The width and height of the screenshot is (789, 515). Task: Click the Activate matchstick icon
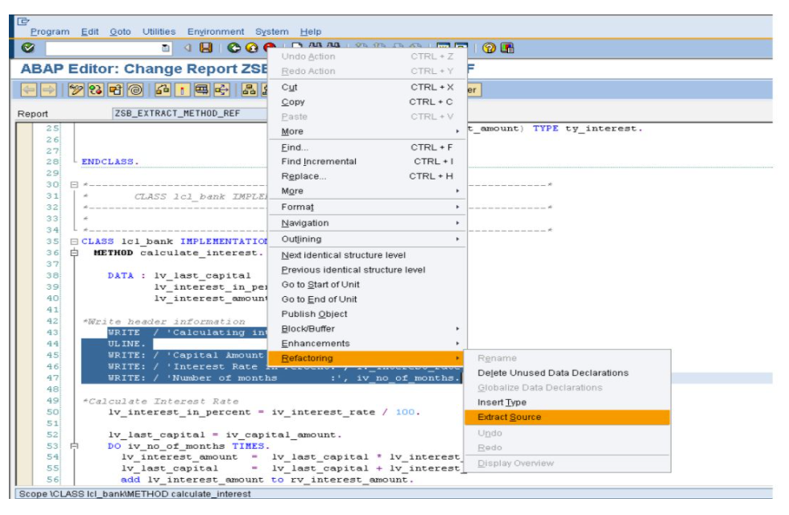182,90
